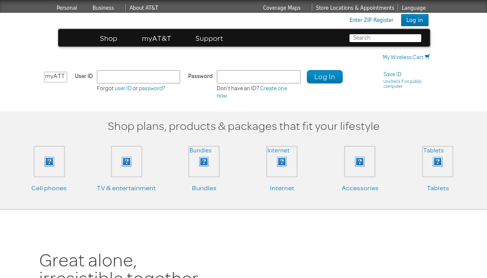Open the Business section
This screenshot has width=487, height=278.
coord(103,8)
